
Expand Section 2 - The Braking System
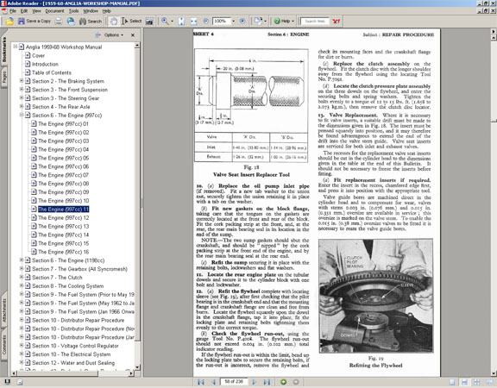point(22,81)
